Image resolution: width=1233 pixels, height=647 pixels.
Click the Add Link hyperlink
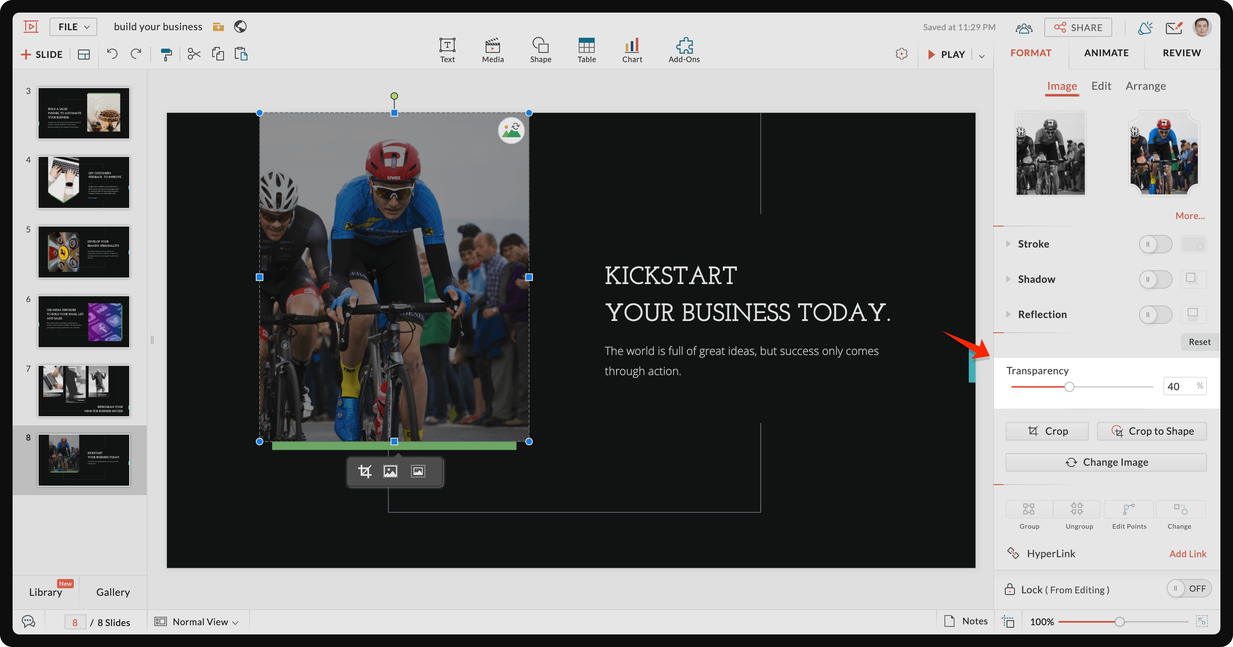point(1188,553)
